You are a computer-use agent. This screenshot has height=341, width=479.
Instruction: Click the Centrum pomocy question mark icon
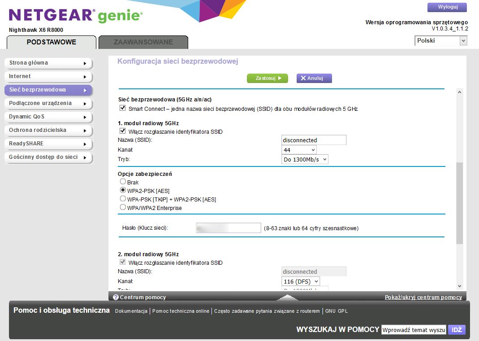point(116,297)
